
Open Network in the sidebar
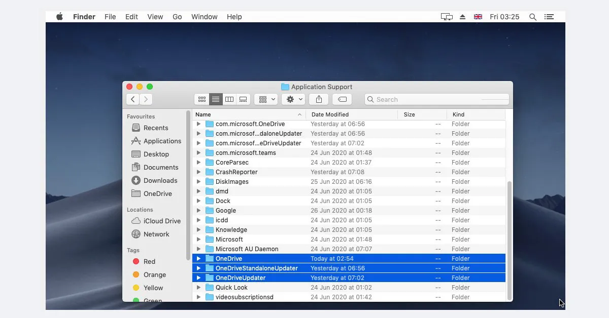pos(150,234)
